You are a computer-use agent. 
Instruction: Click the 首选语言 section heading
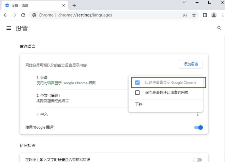point(28,46)
